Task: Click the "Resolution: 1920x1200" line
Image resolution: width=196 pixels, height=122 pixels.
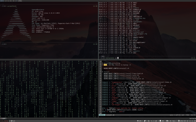Action: click(x=40, y=20)
